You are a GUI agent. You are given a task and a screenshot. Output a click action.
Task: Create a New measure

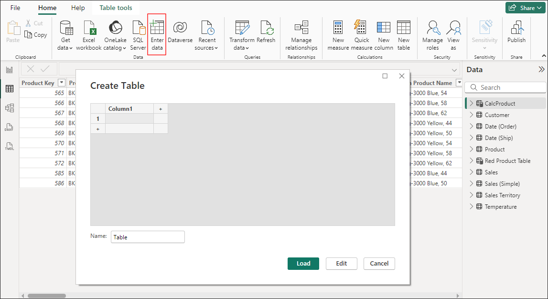pos(338,35)
